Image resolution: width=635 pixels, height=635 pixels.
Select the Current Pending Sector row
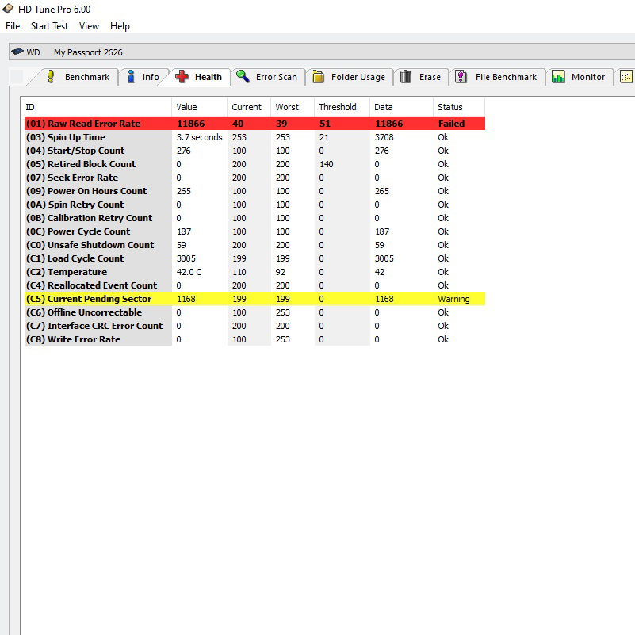pyautogui.click(x=254, y=299)
